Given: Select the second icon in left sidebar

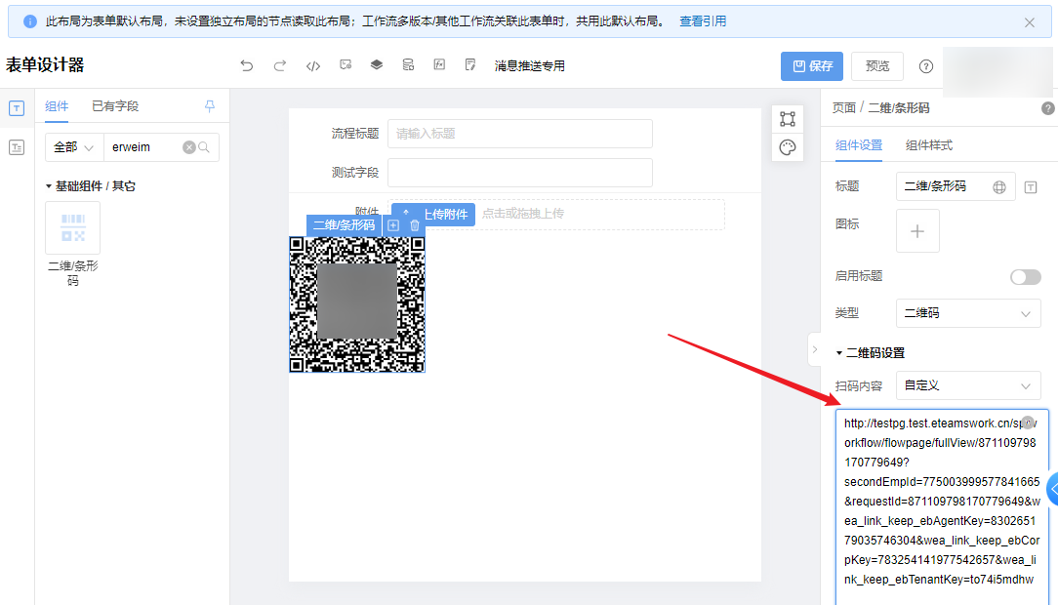Looking at the screenshot, I should 17,147.
